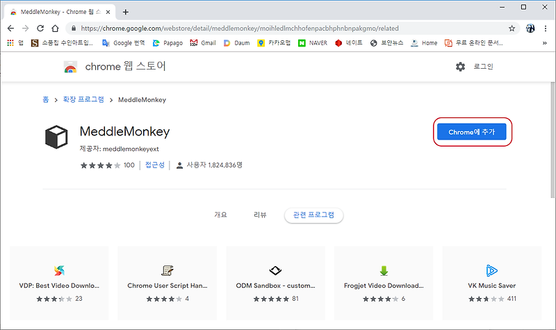The width and height of the screenshot is (556, 330).
Task: Open the 무료 온라인 문서 bookmark
Action: (x=474, y=43)
